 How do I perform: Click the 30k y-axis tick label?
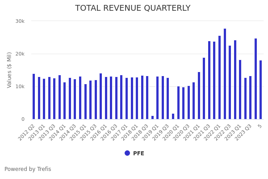(x=20, y=21)
